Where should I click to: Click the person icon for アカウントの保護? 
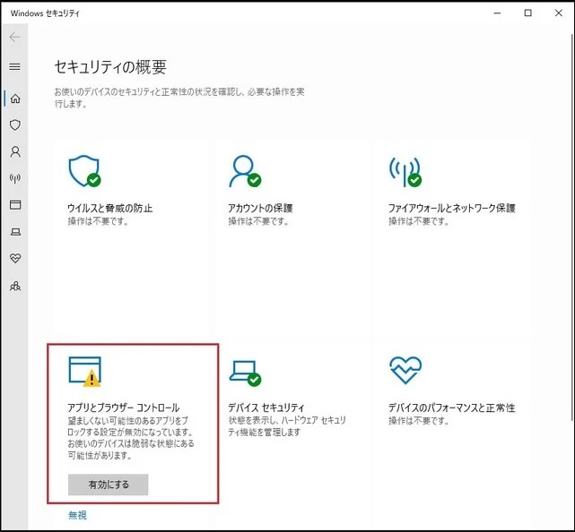[245, 171]
